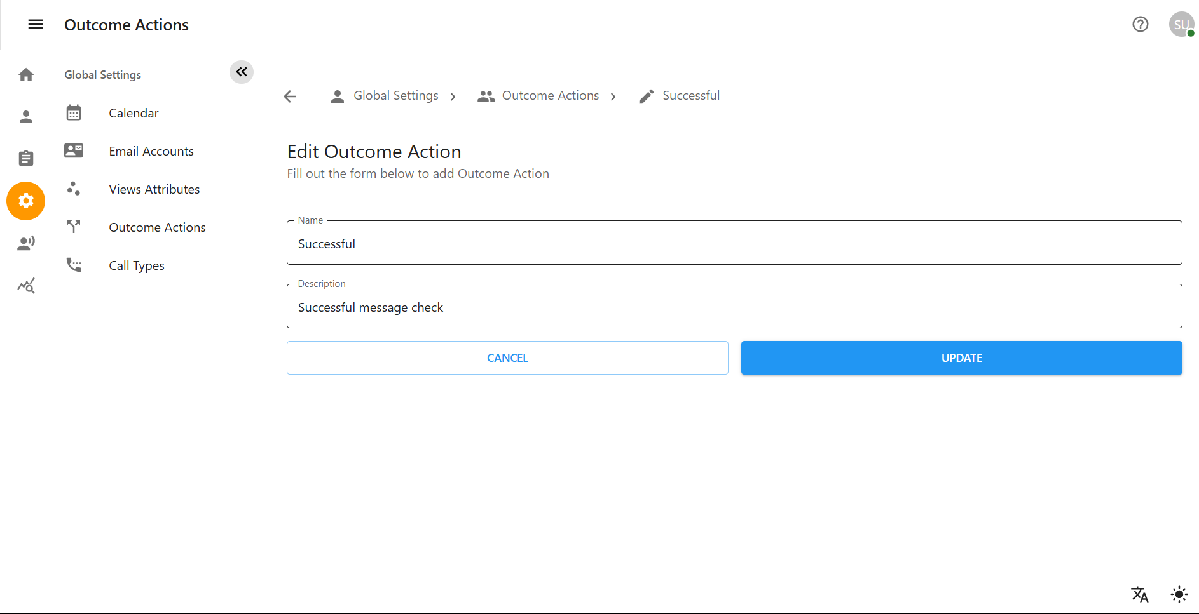Click into the Description input field
Image resolution: width=1199 pixels, height=614 pixels.
point(734,307)
